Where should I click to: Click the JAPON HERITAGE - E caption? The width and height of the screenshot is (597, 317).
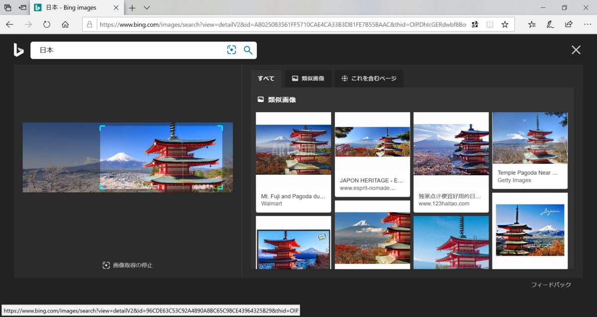coord(372,181)
